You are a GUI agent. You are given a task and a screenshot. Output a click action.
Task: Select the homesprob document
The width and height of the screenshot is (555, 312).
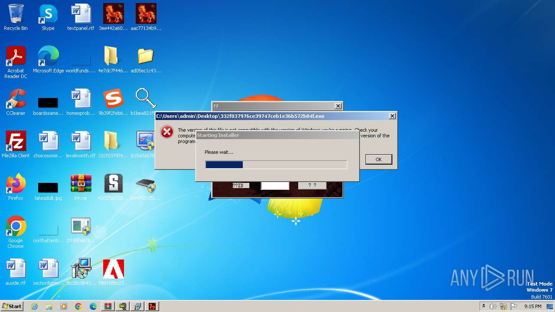coord(81,102)
